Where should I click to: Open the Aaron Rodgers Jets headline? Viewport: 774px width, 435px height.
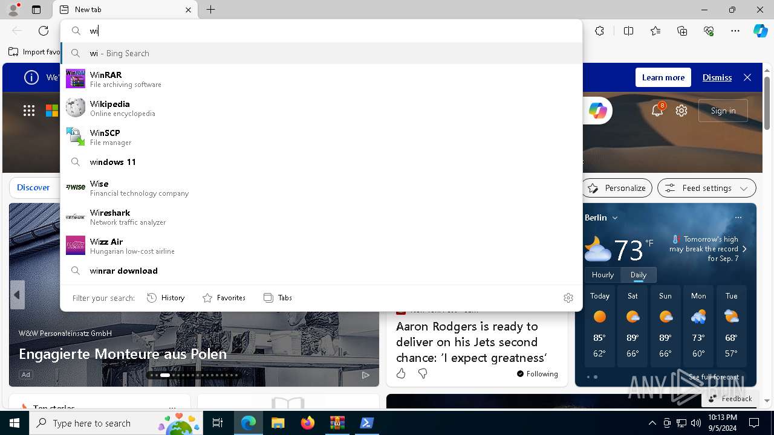[471, 342]
